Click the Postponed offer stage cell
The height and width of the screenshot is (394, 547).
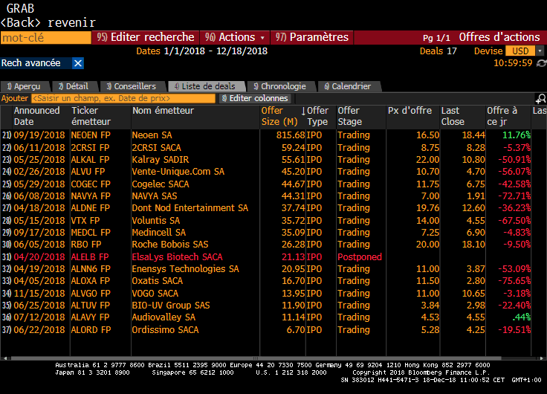[359, 257]
